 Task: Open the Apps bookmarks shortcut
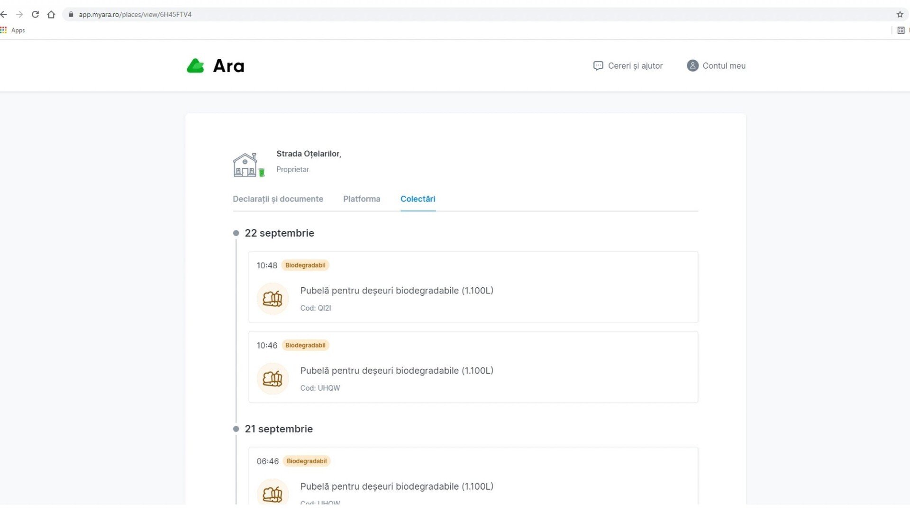pyautogui.click(x=13, y=30)
